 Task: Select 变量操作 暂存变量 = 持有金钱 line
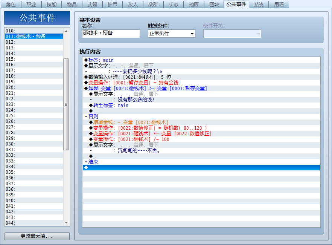201,83
